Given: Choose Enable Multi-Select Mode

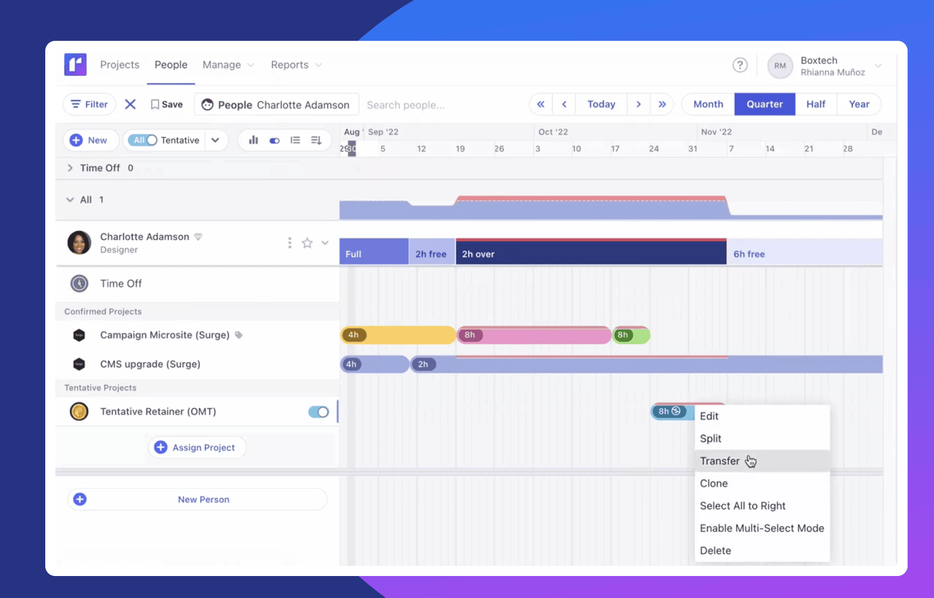Looking at the screenshot, I should (x=762, y=528).
